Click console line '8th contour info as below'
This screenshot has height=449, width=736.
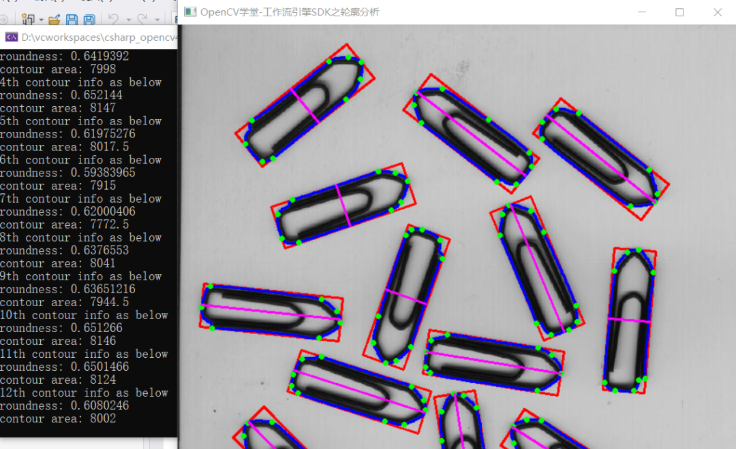pos(80,237)
